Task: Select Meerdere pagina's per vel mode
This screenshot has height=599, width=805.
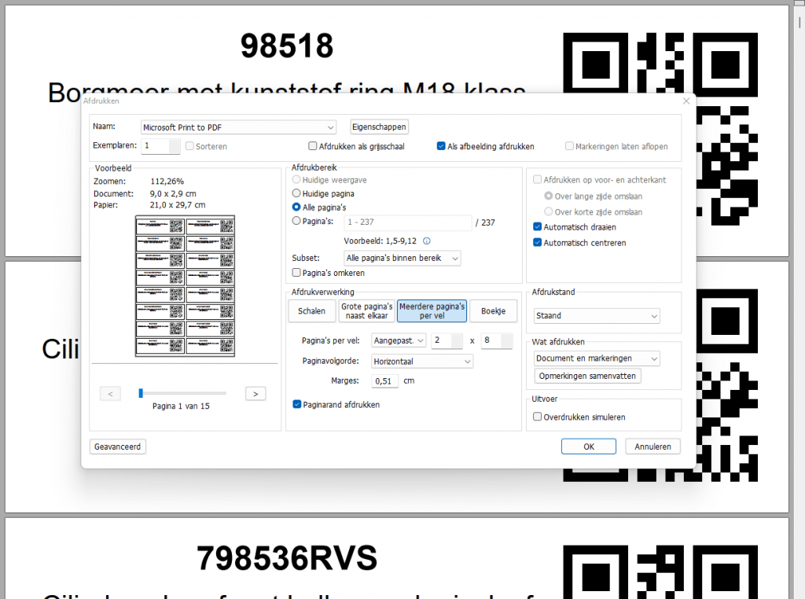Action: click(x=432, y=311)
